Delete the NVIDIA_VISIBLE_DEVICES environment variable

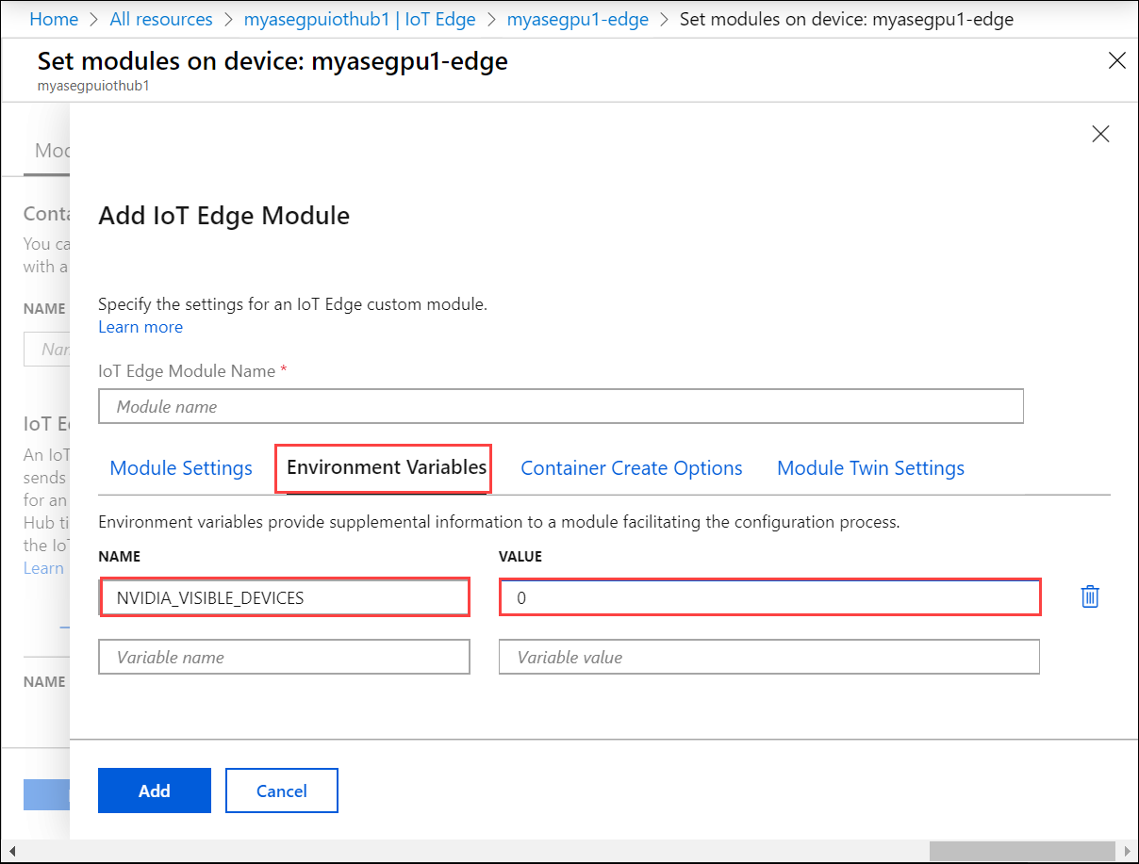pos(1090,596)
